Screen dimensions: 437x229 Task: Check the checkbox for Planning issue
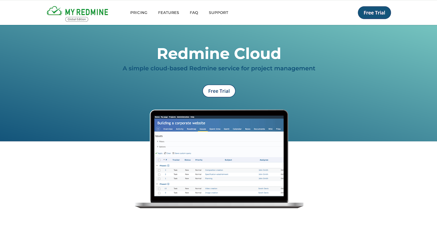(x=159, y=178)
